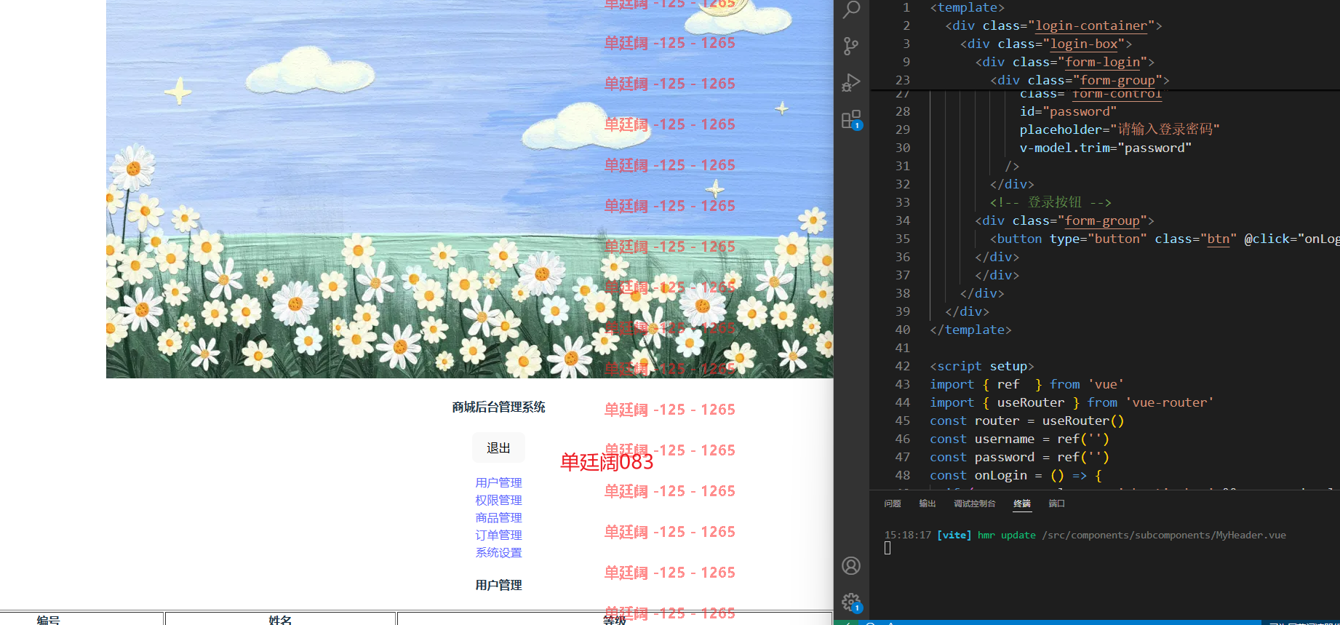Click the const router = useRouter() line
The height and width of the screenshot is (625, 1340).
1027,421
